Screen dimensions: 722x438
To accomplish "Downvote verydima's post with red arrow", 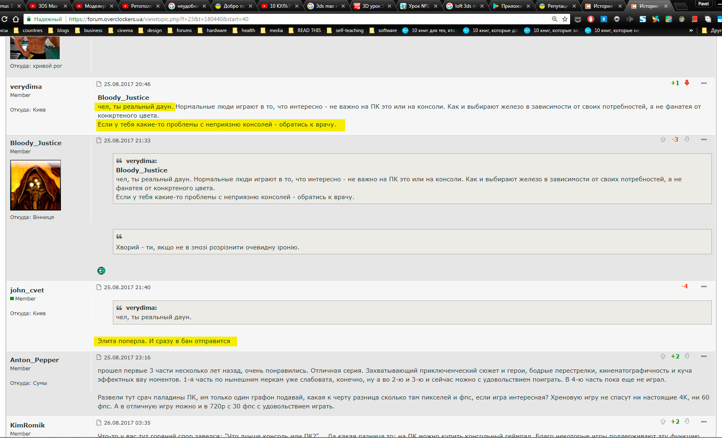I will coord(687,83).
